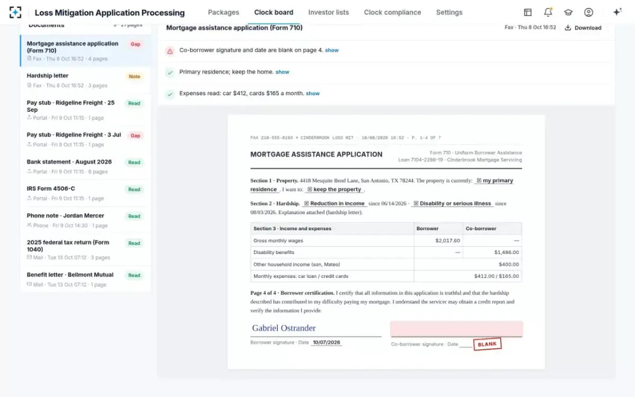635x397 pixels.
Task: Click portal icon under IRS Form 4506-C
Action: coord(29,198)
